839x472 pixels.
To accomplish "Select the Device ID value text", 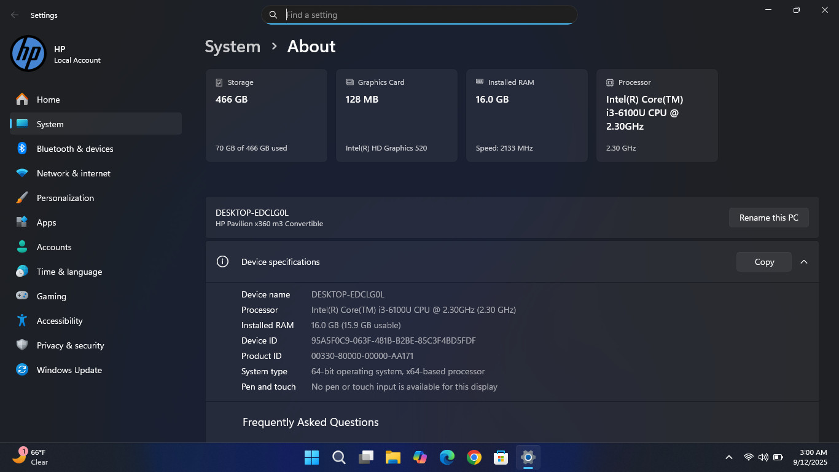I will coord(394,340).
